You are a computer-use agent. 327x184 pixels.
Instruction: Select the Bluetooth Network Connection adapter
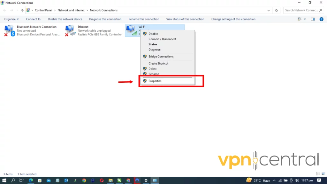click(32, 30)
